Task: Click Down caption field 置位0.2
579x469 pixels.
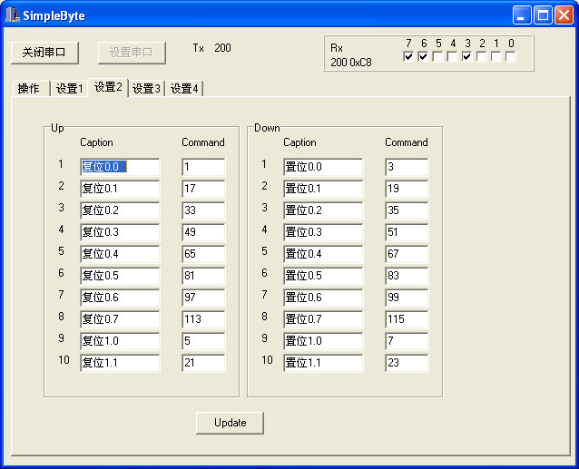Action: (323, 210)
